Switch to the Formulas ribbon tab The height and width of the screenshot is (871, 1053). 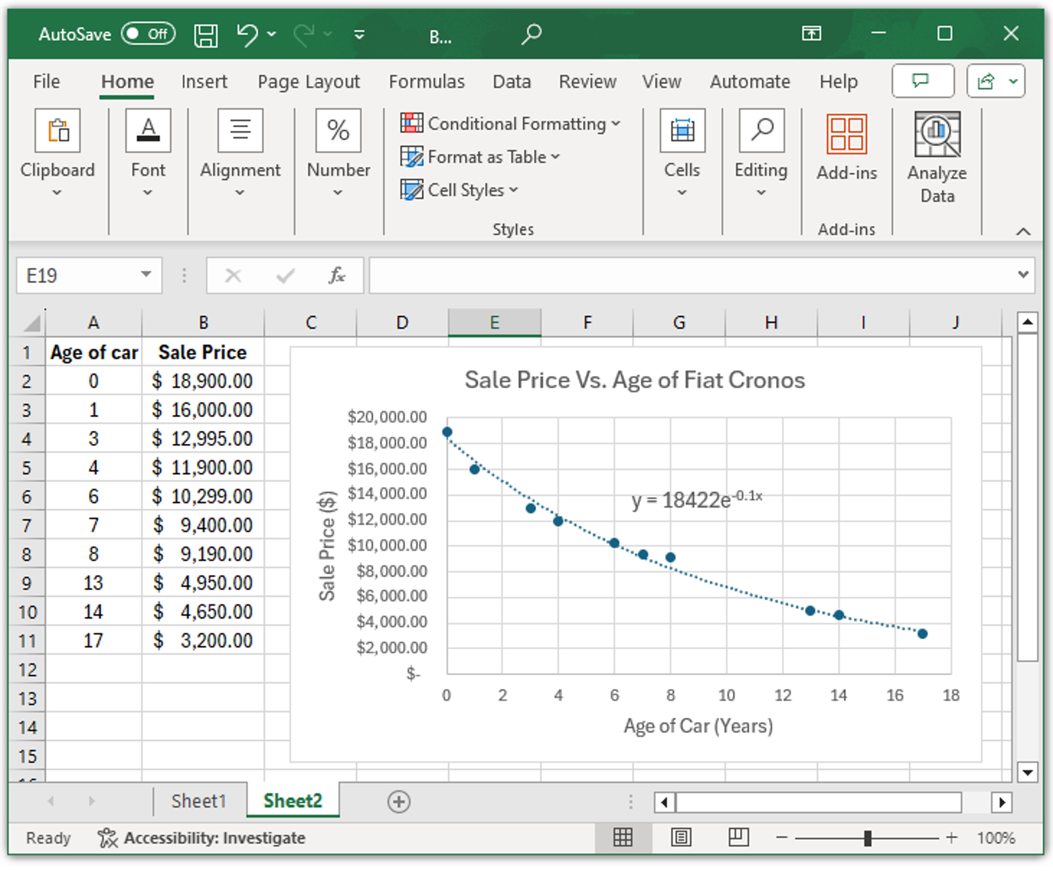426,81
